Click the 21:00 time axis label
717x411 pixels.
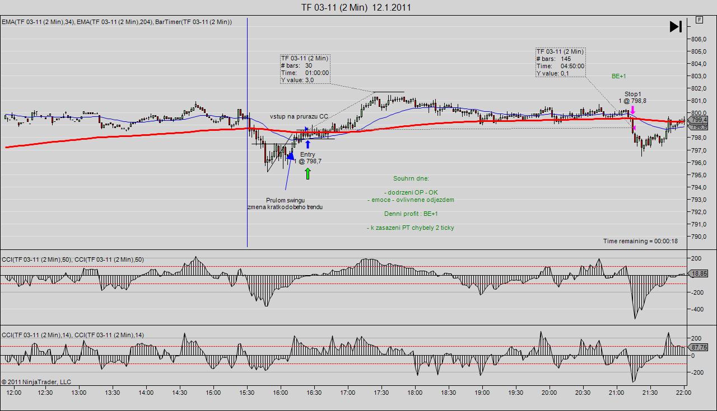pos(617,393)
